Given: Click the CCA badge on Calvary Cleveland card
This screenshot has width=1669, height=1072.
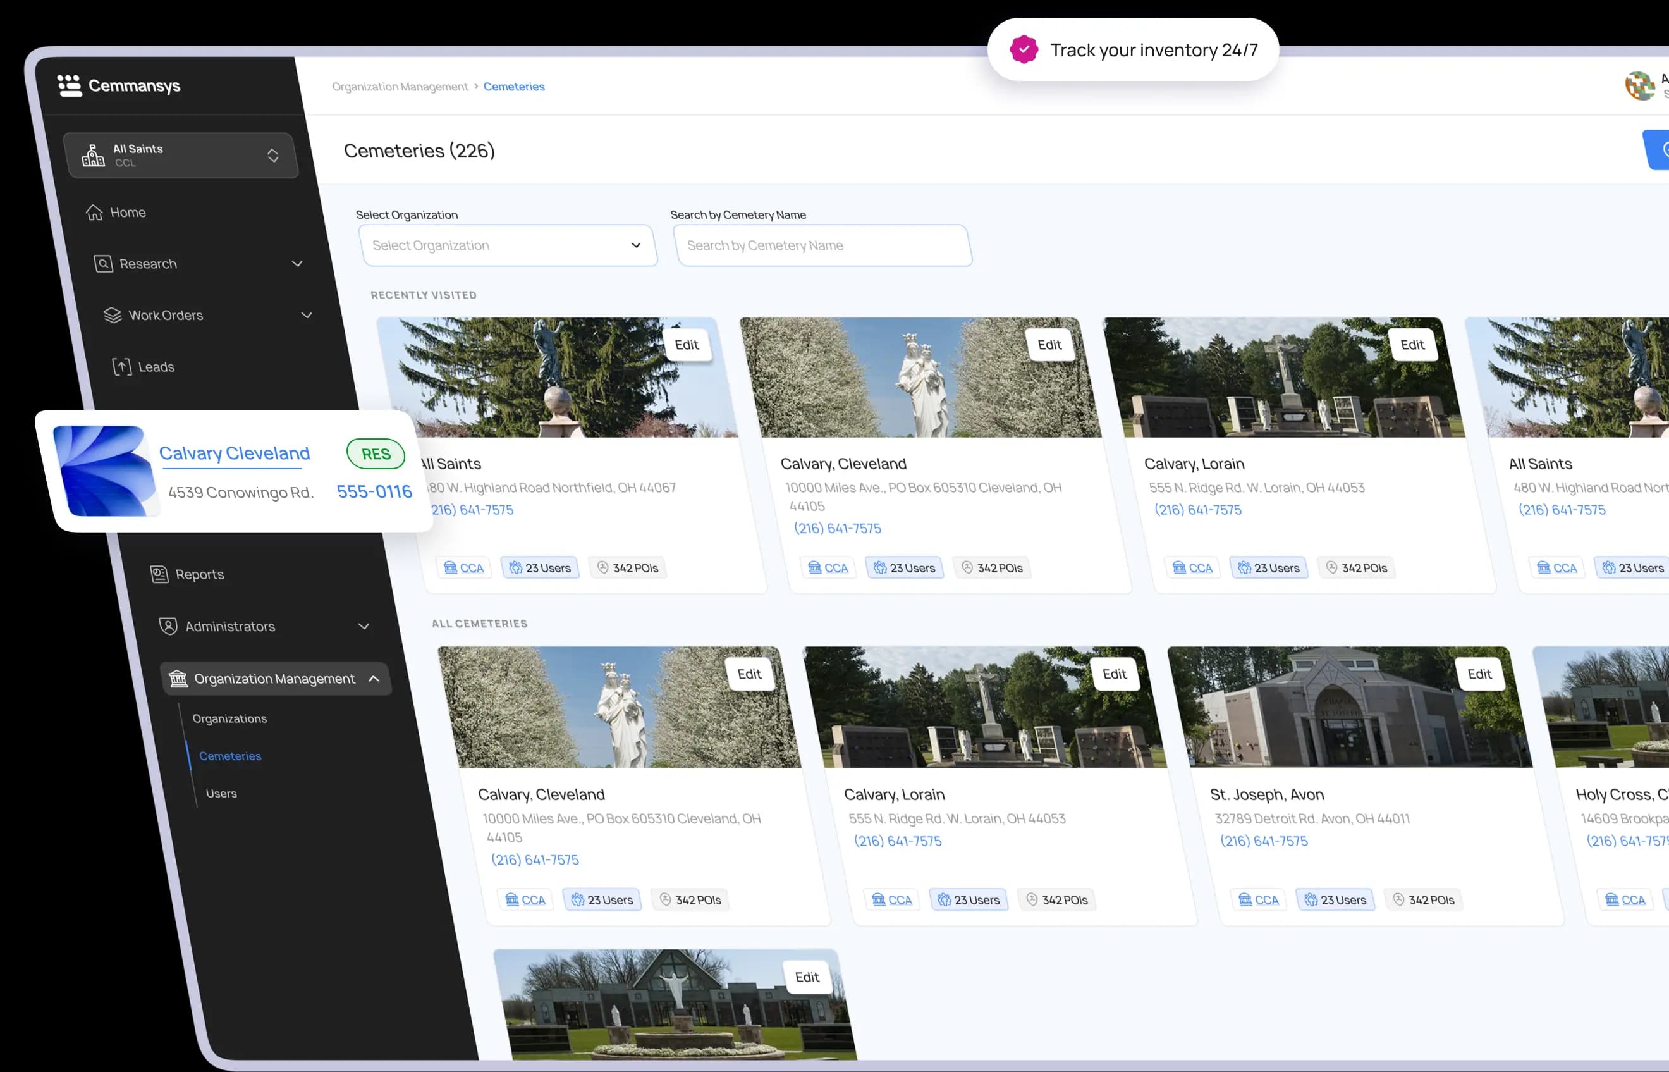Looking at the screenshot, I should pos(828,567).
